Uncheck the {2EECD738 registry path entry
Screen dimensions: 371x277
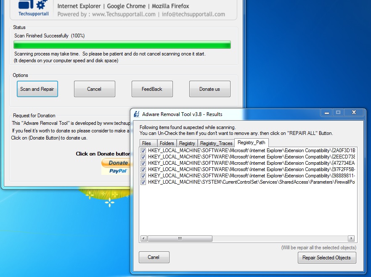coord(143,157)
